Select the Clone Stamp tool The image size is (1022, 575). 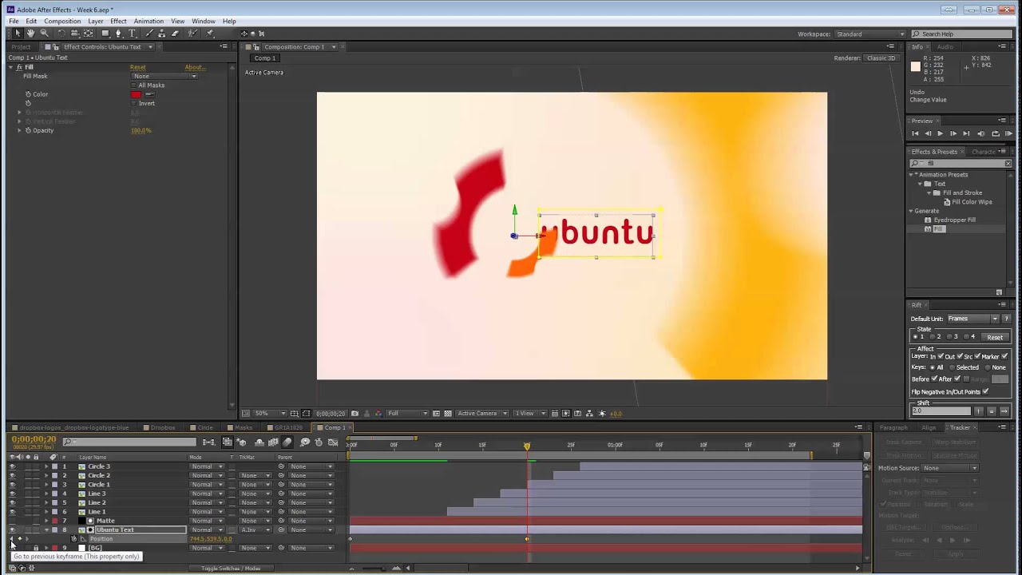(162, 34)
